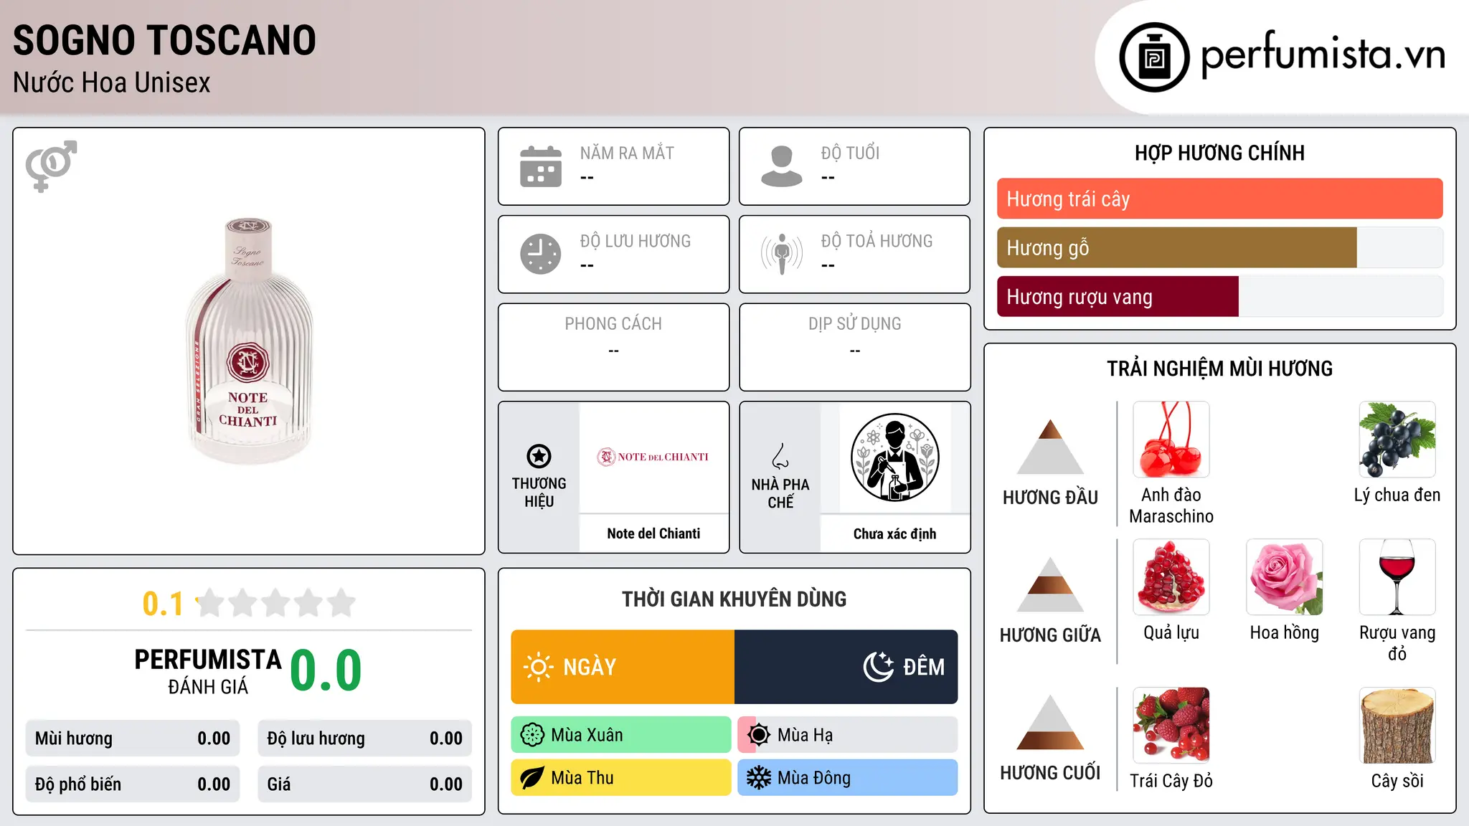1469x826 pixels.
Task: Click the TRẢI NGHIỆM MÙI HƯƠNG heading
Action: pyautogui.click(x=1219, y=369)
